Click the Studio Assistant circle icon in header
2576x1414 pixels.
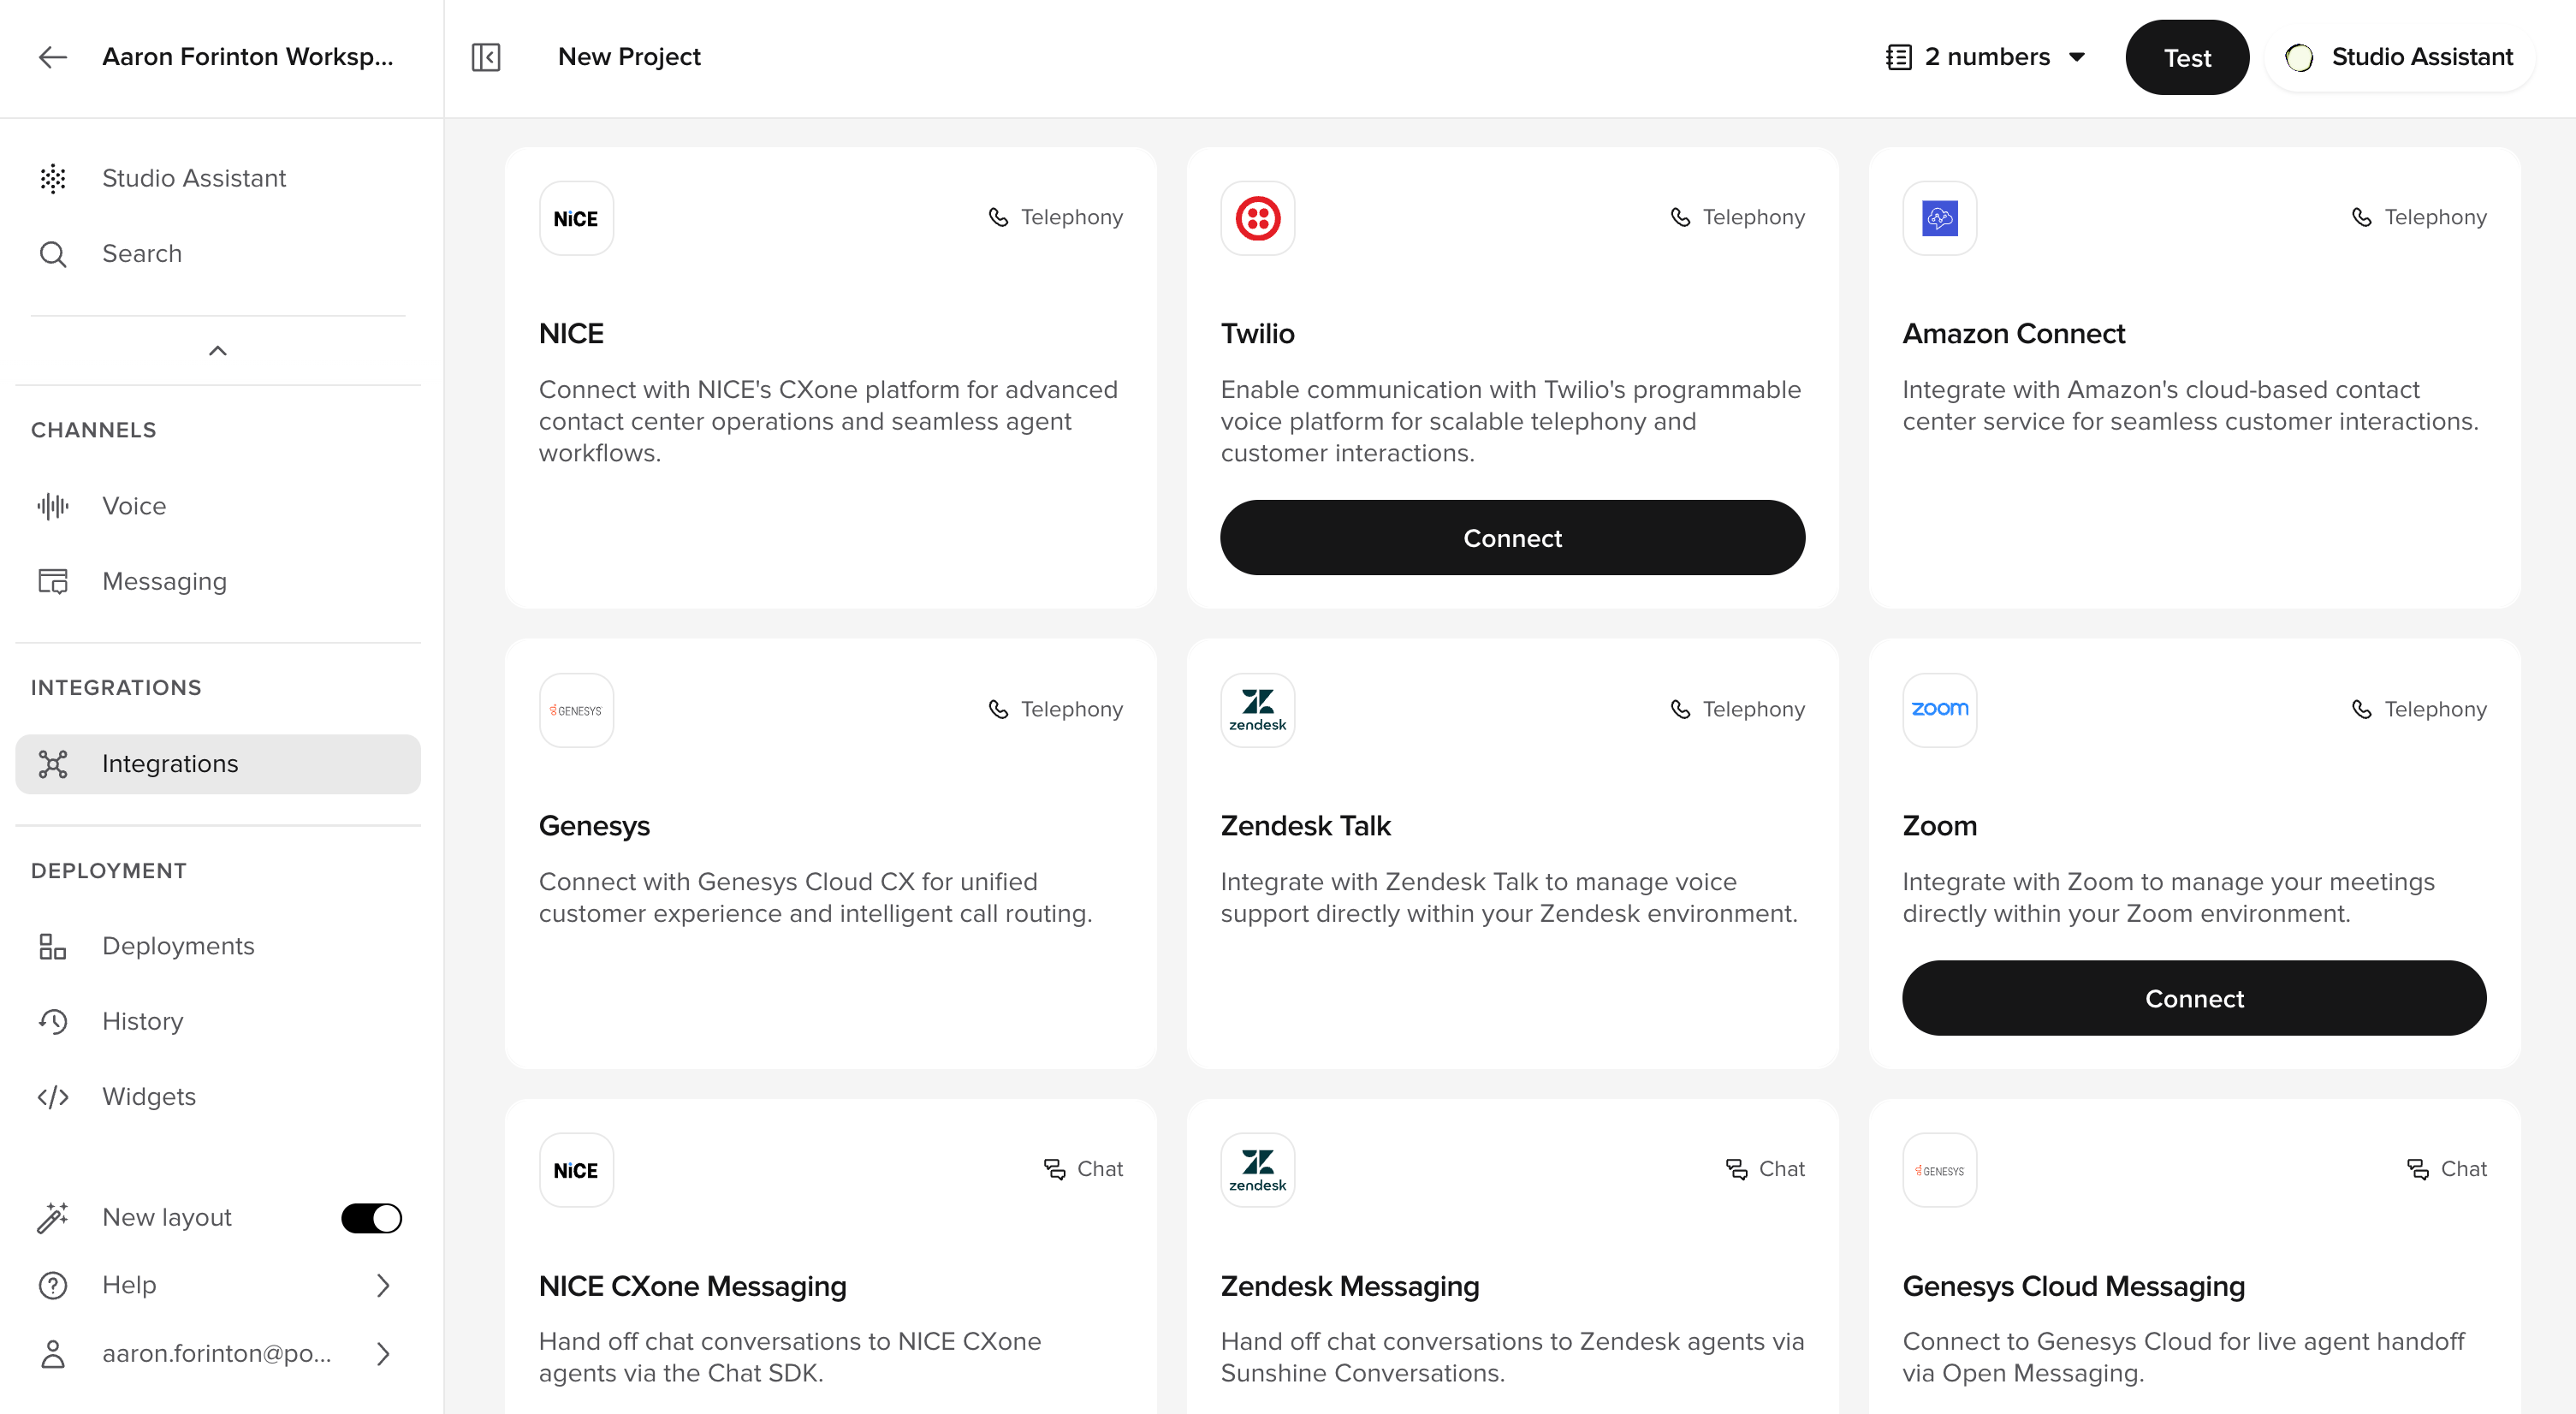point(2299,57)
